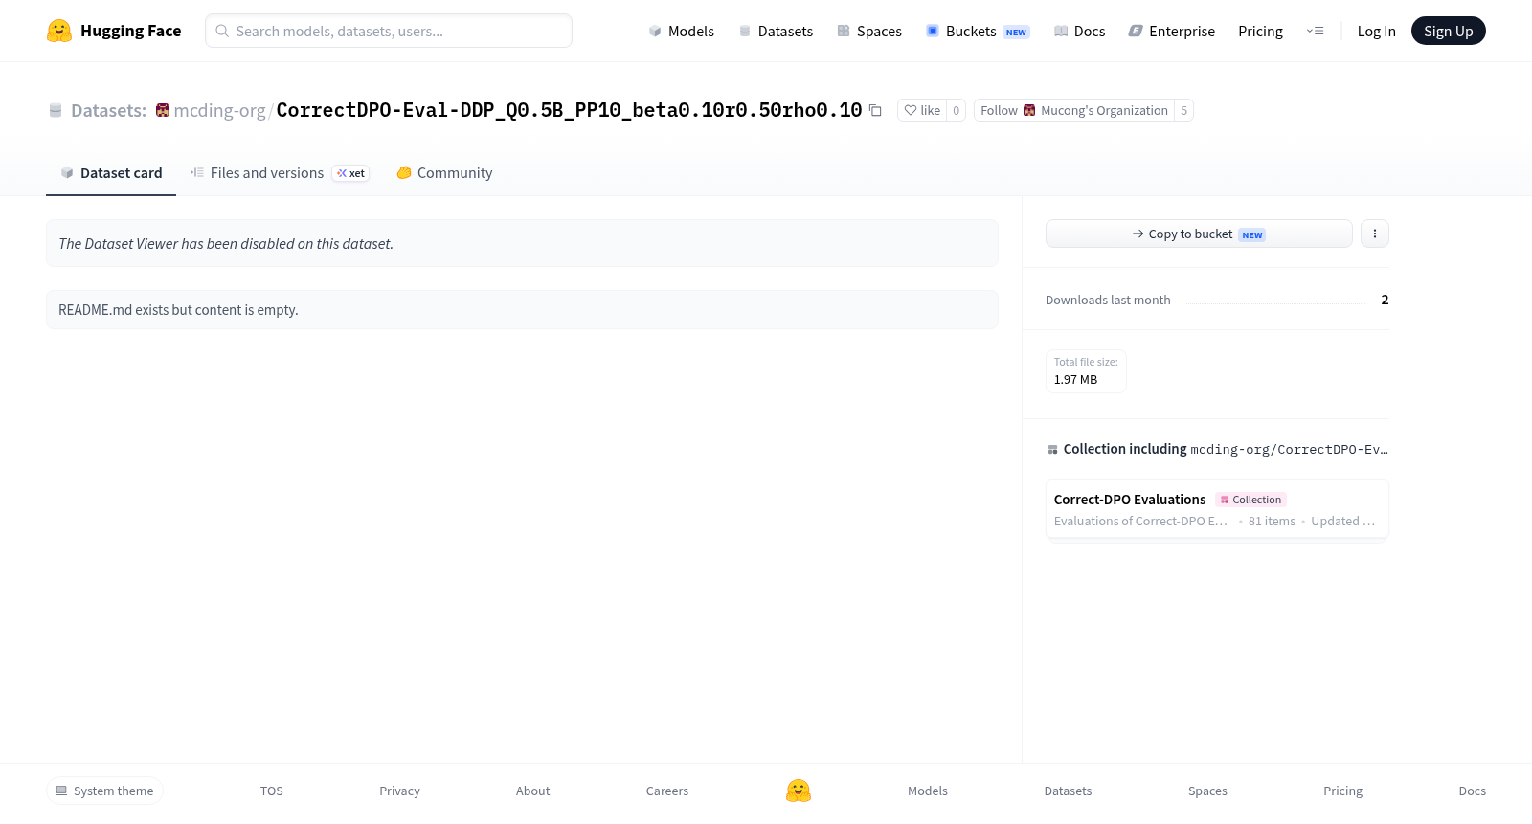Click the mcding-org avatar icon
The width and height of the screenshot is (1532, 824).
pyautogui.click(x=163, y=110)
